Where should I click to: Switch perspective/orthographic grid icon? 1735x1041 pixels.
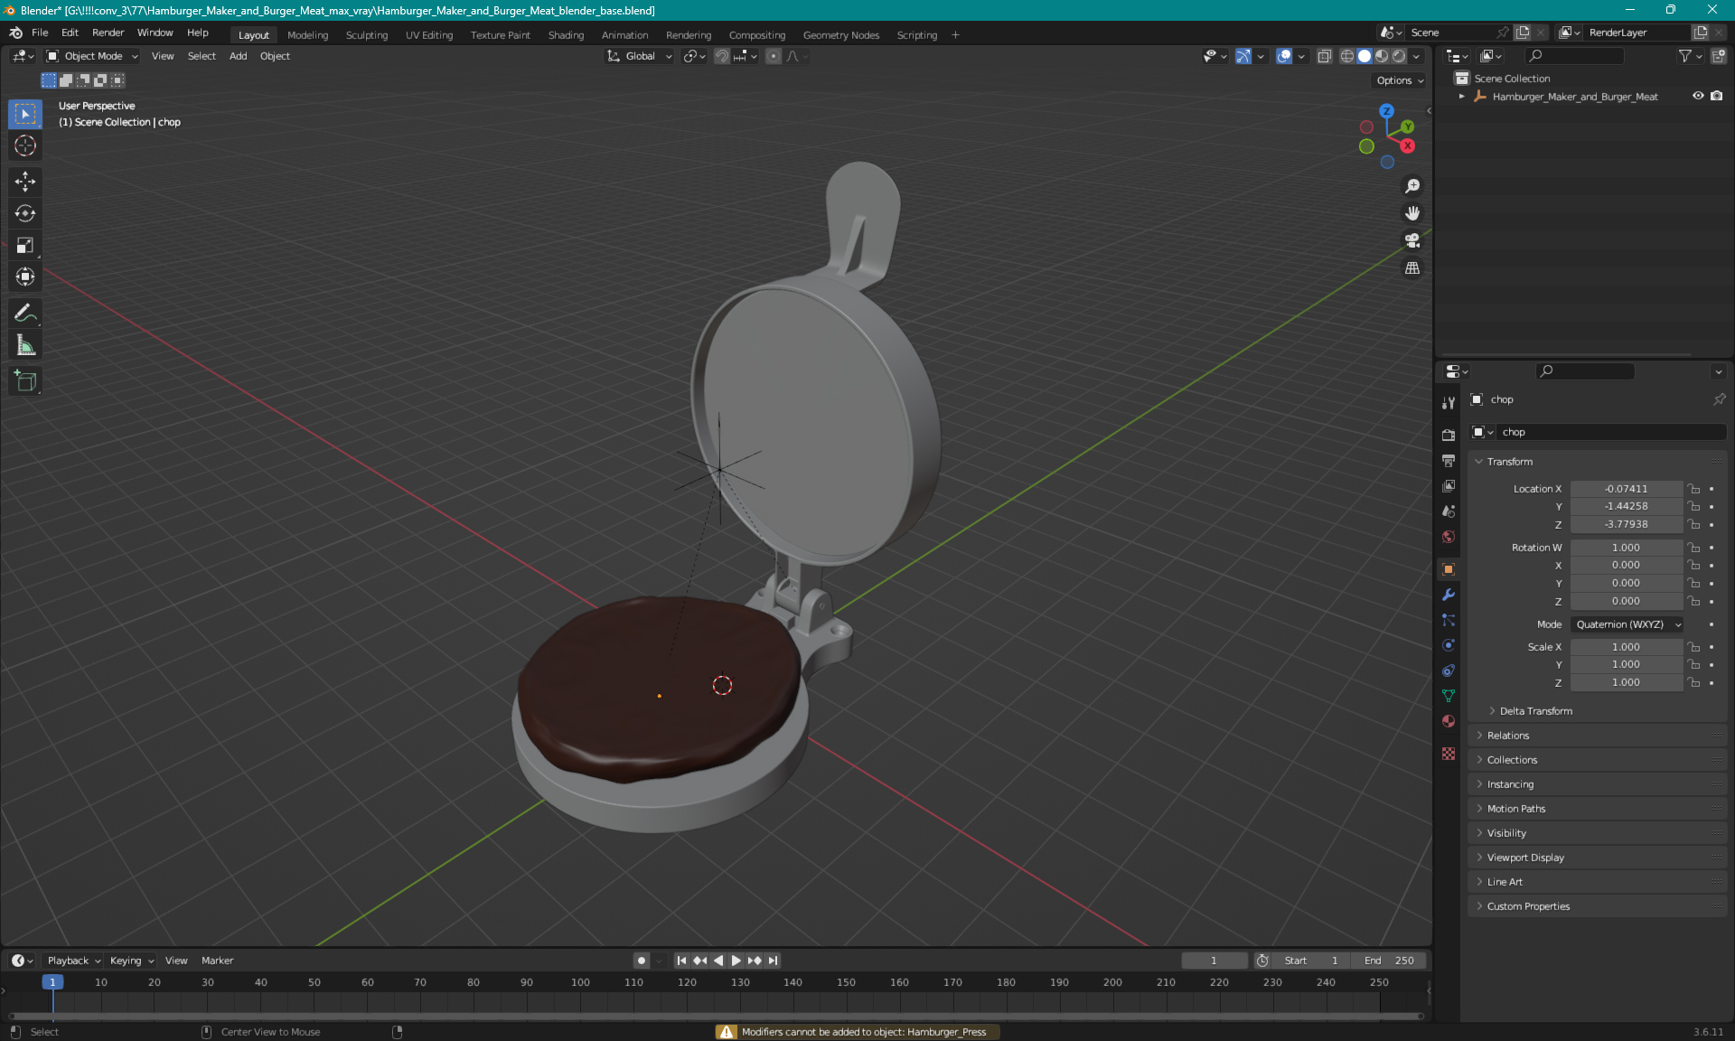pyautogui.click(x=1412, y=268)
